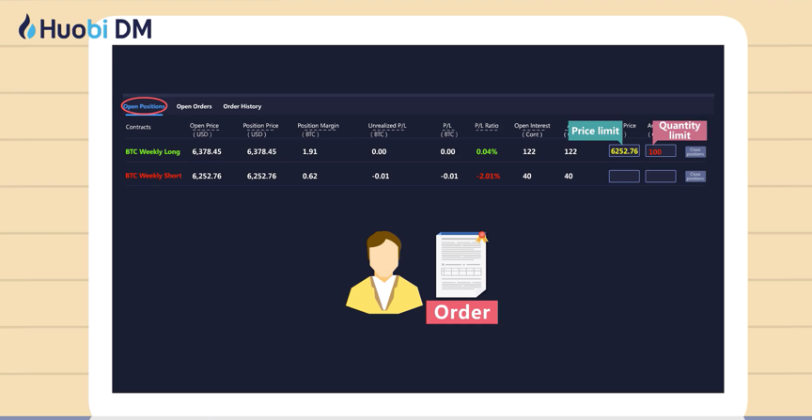
Task: Click Open Interest 122 for Weekly Long
Action: pos(529,151)
